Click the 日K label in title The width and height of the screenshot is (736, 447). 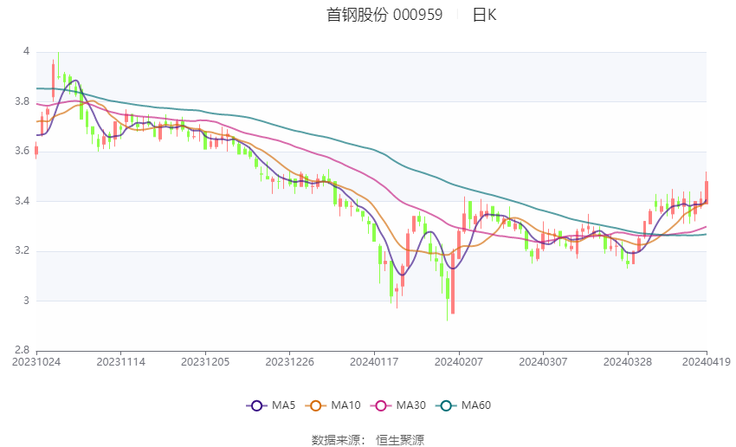(484, 15)
